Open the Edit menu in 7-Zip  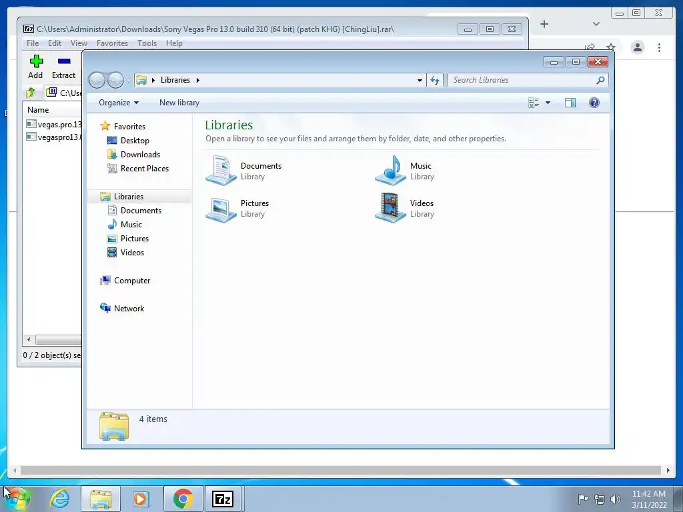coord(55,43)
